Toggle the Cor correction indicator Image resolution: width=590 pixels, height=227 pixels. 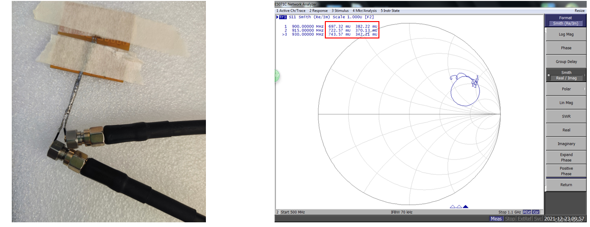pyautogui.click(x=535, y=212)
